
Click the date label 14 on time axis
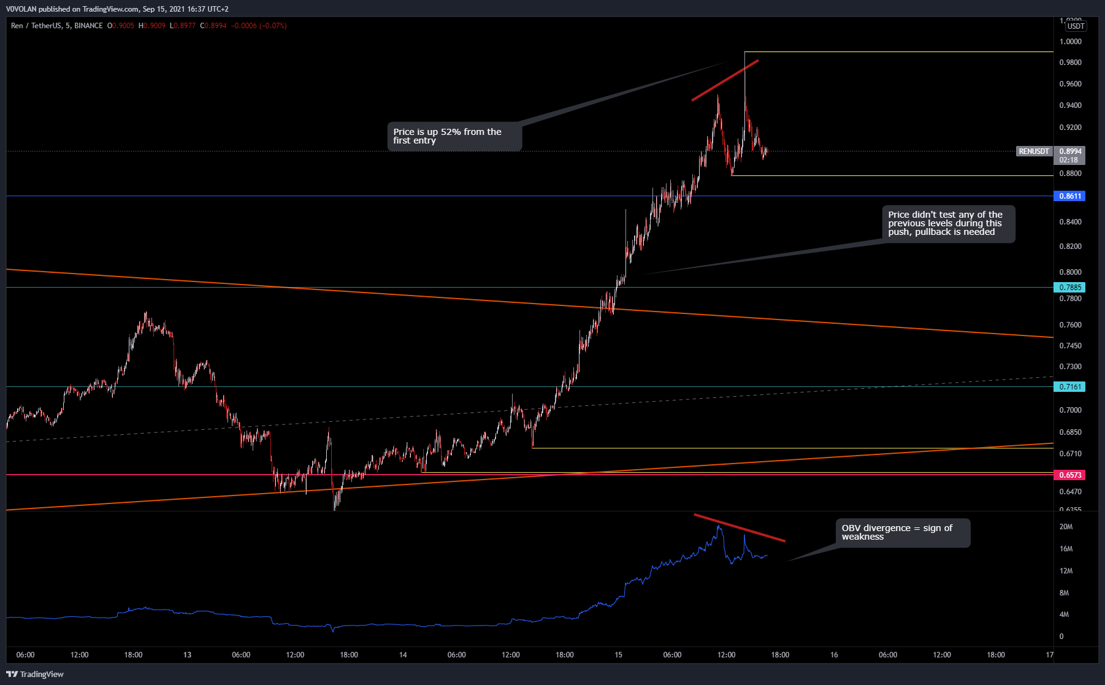[x=403, y=655]
